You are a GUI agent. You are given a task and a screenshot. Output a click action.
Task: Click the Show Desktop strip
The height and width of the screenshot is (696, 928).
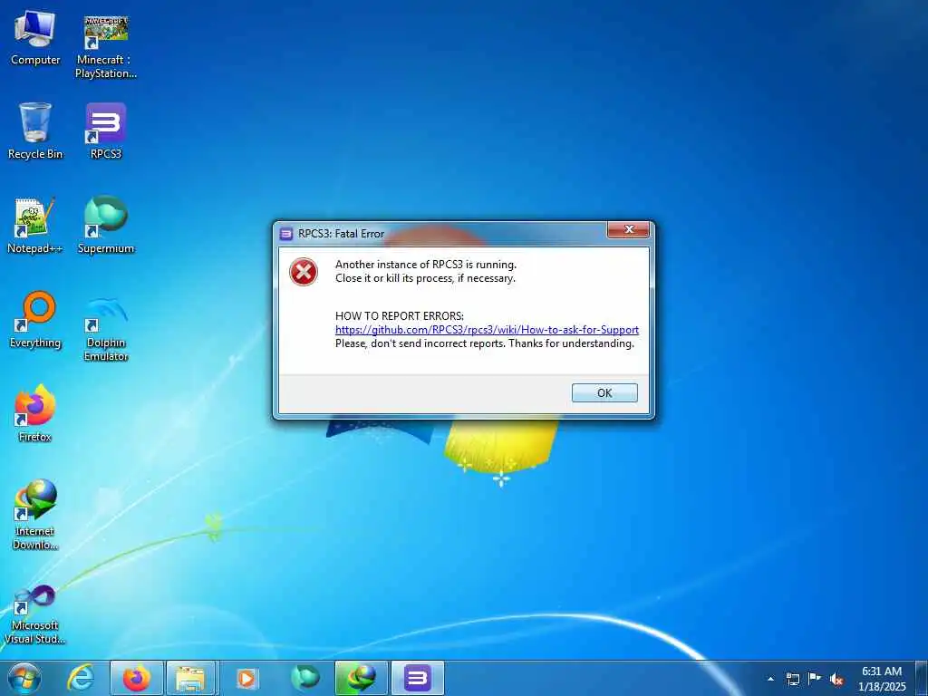pos(921,678)
